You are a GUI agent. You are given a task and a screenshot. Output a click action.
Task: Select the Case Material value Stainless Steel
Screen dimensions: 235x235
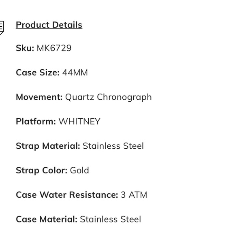[111, 219]
